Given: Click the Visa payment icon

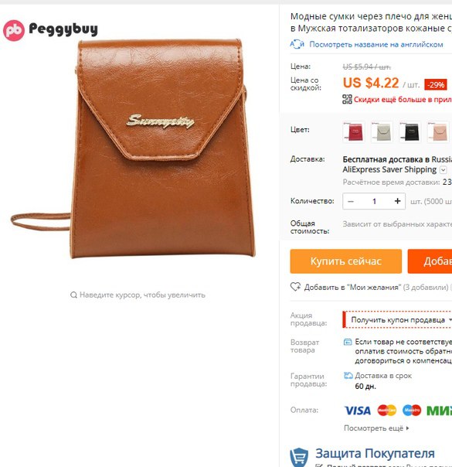Looking at the screenshot, I should click(x=358, y=411).
